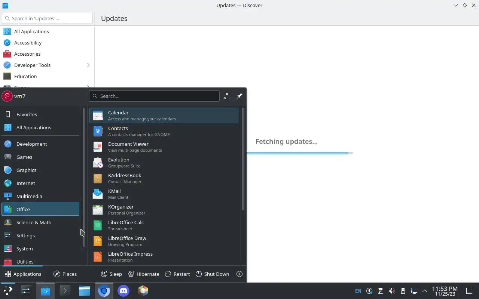Select the Office category
479x299 pixels.
(40, 209)
